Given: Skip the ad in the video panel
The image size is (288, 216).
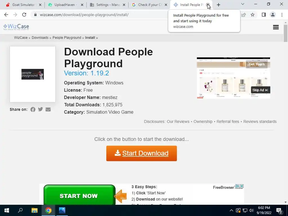Looking at the screenshot, I should [260, 90].
